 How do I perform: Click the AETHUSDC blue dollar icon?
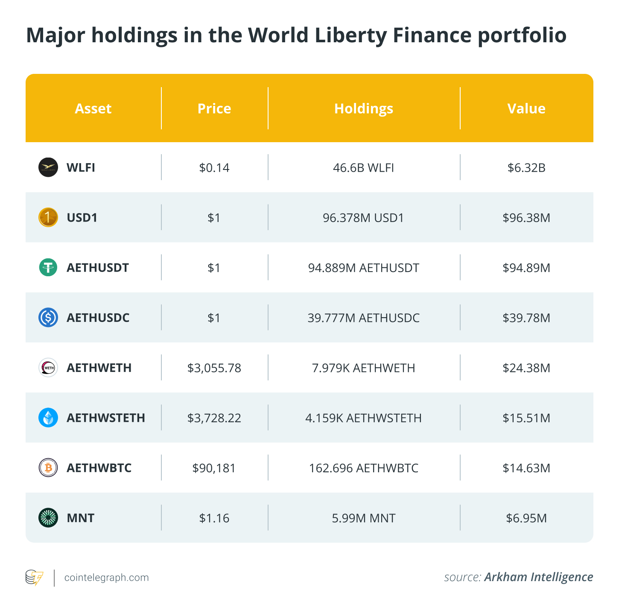[48, 318]
